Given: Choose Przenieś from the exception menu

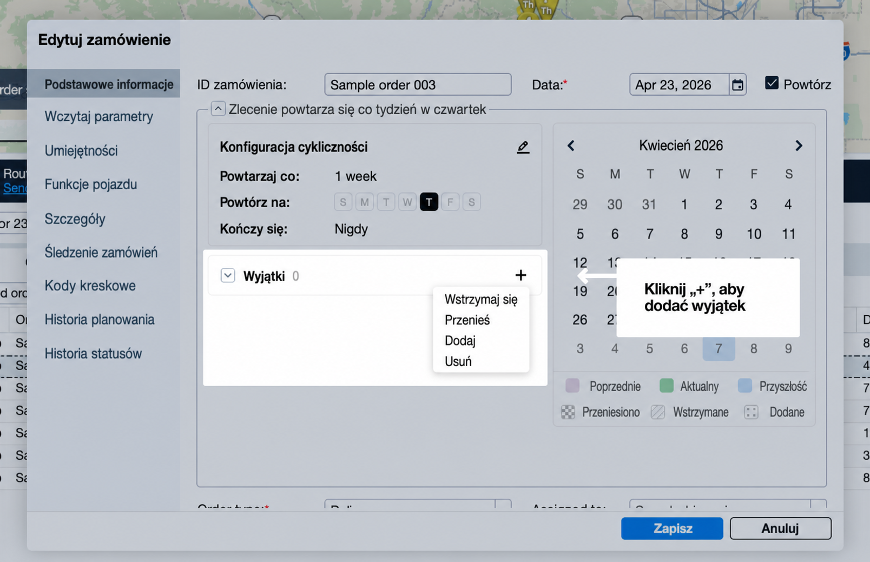Looking at the screenshot, I should pyautogui.click(x=467, y=320).
